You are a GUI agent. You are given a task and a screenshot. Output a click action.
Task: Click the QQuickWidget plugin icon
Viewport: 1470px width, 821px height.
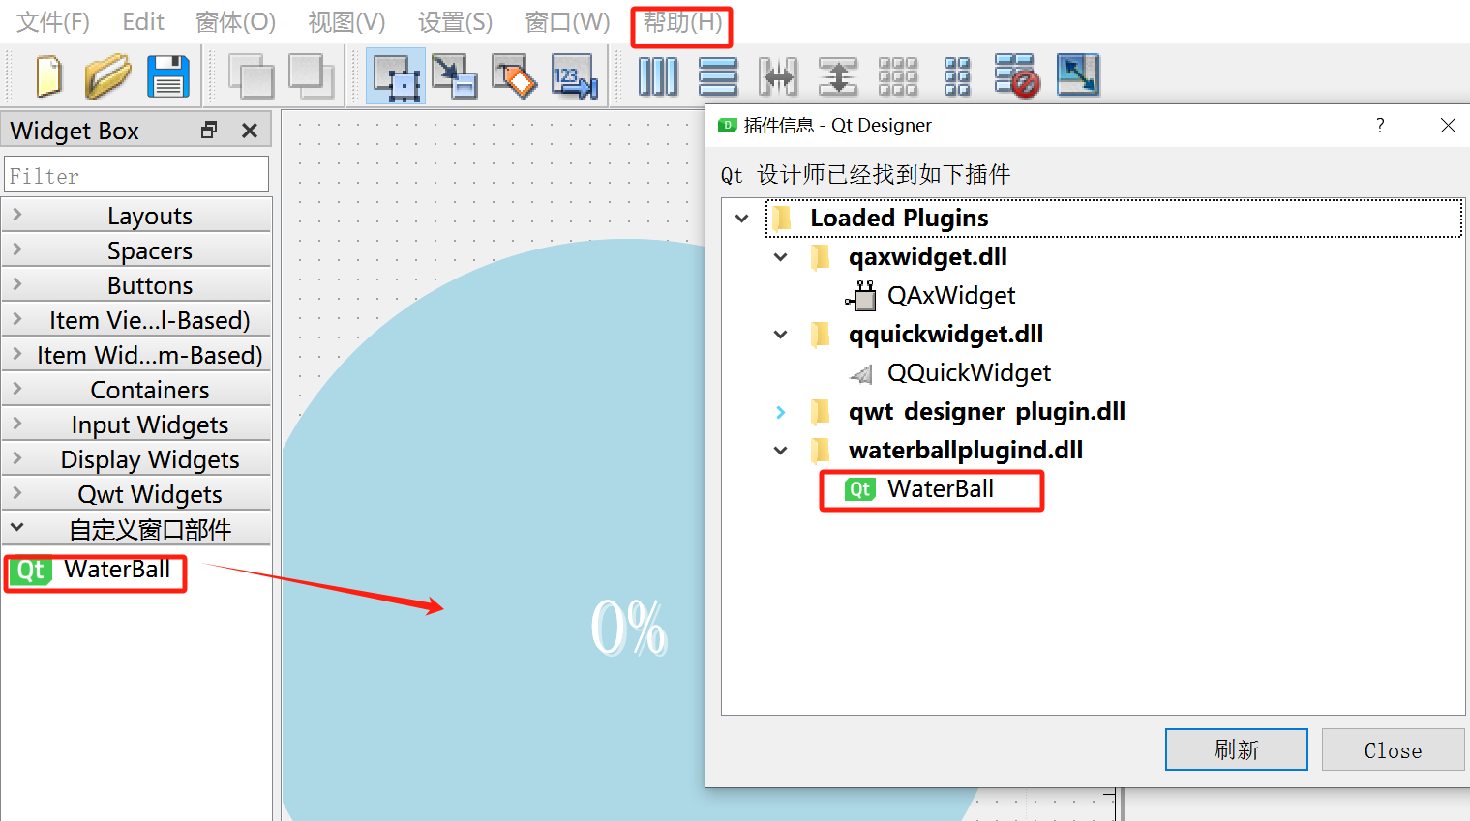[x=861, y=373]
